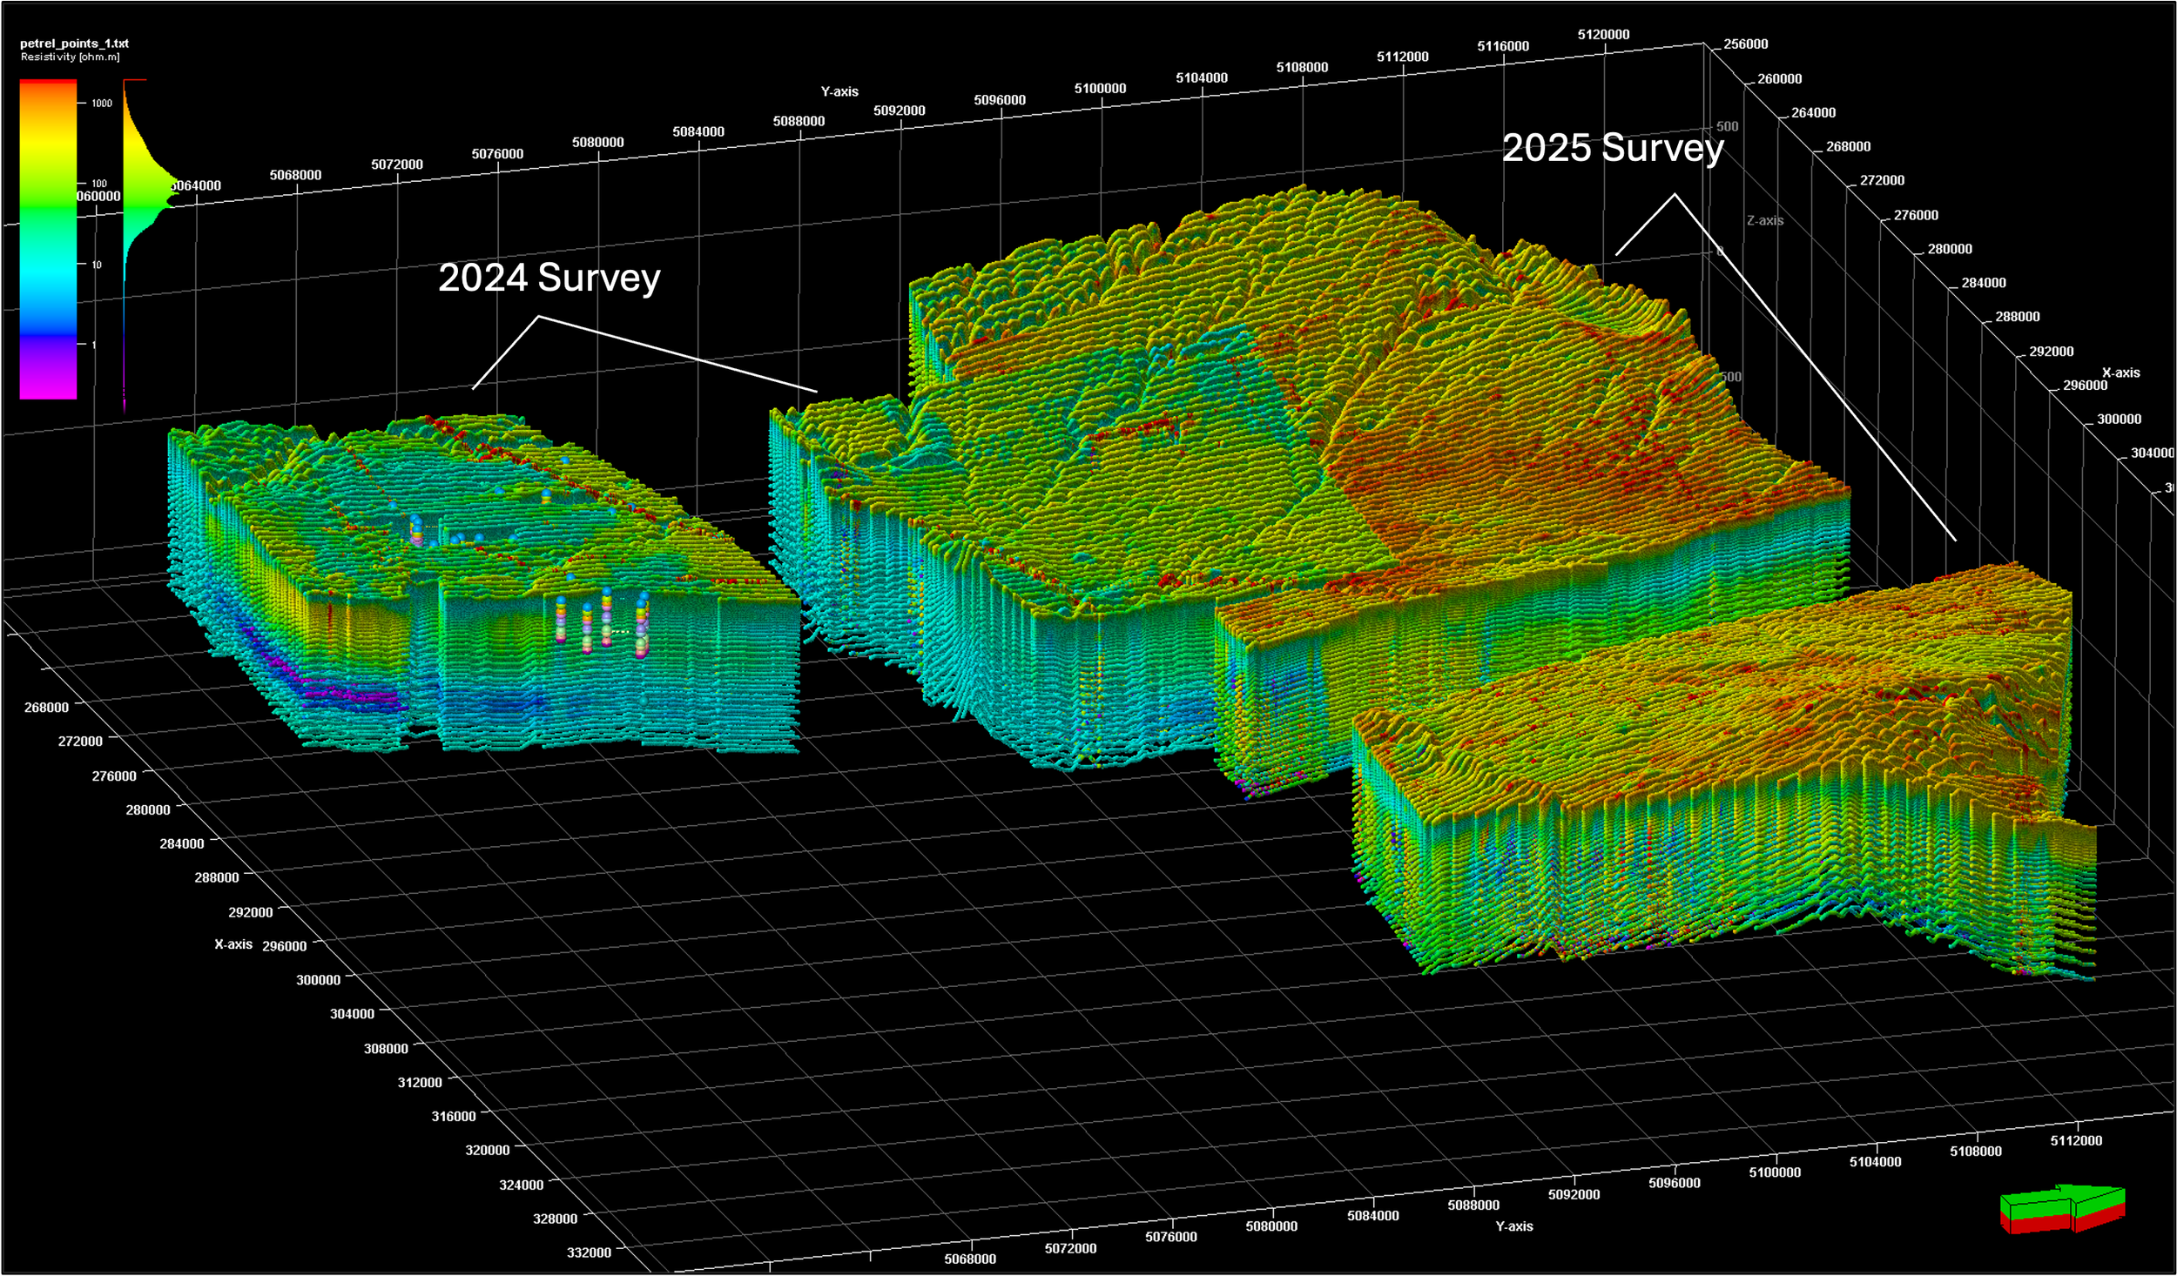Click the left X-axis title label

tap(233, 944)
